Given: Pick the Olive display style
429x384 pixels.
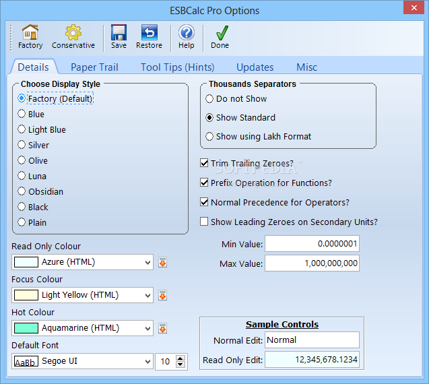Looking at the screenshot, I should tap(32, 160).
